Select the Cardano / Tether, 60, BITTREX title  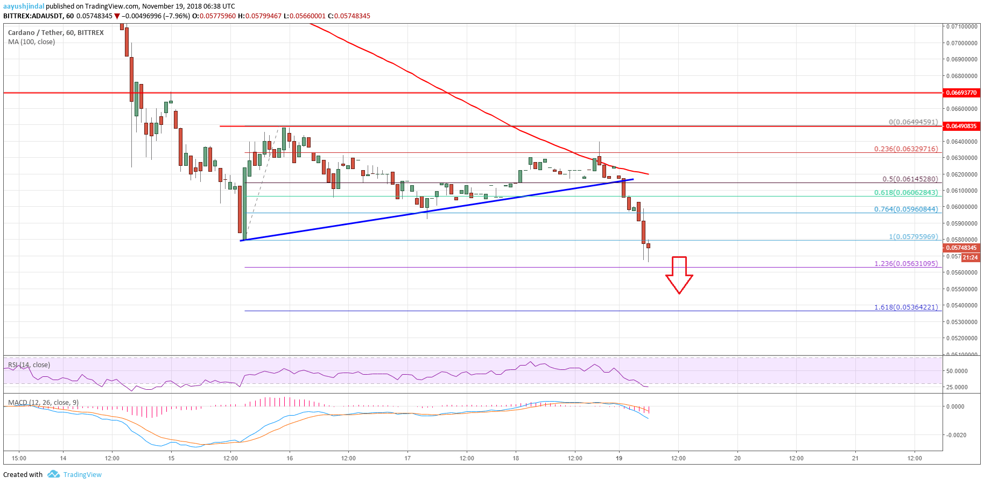click(56, 32)
